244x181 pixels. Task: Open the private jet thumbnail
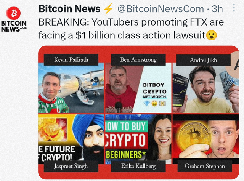click(71, 88)
